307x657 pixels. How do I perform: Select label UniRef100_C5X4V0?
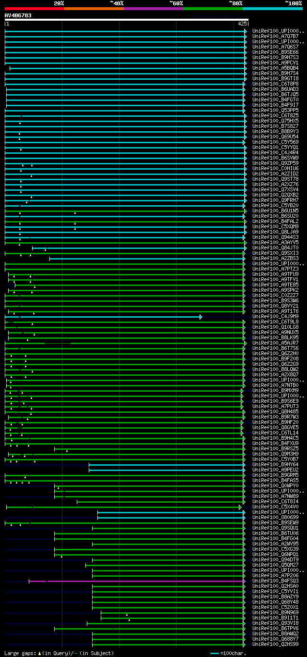[275, 507]
